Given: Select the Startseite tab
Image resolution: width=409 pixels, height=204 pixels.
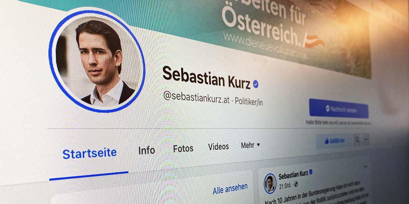Looking at the screenshot, I should (x=90, y=153).
